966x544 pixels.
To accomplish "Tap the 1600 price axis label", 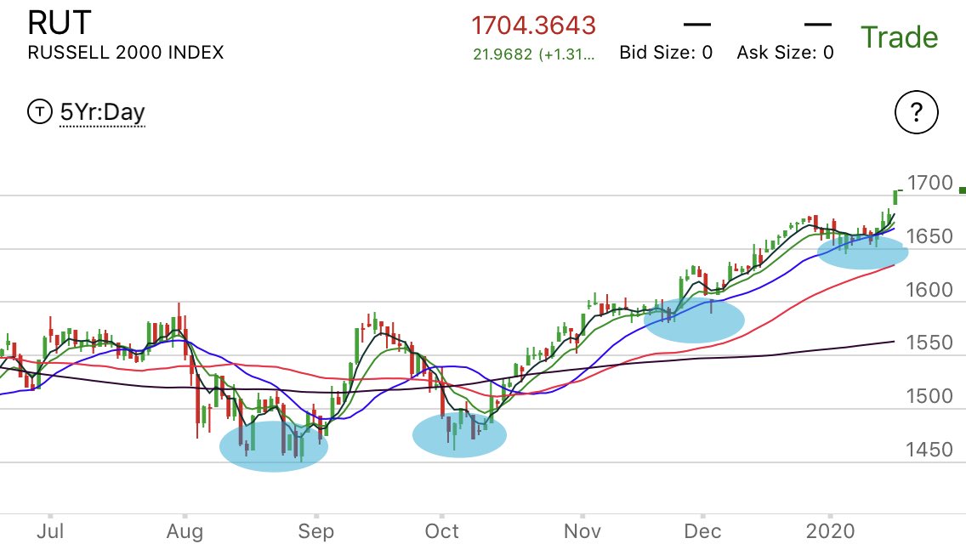I will [929, 290].
